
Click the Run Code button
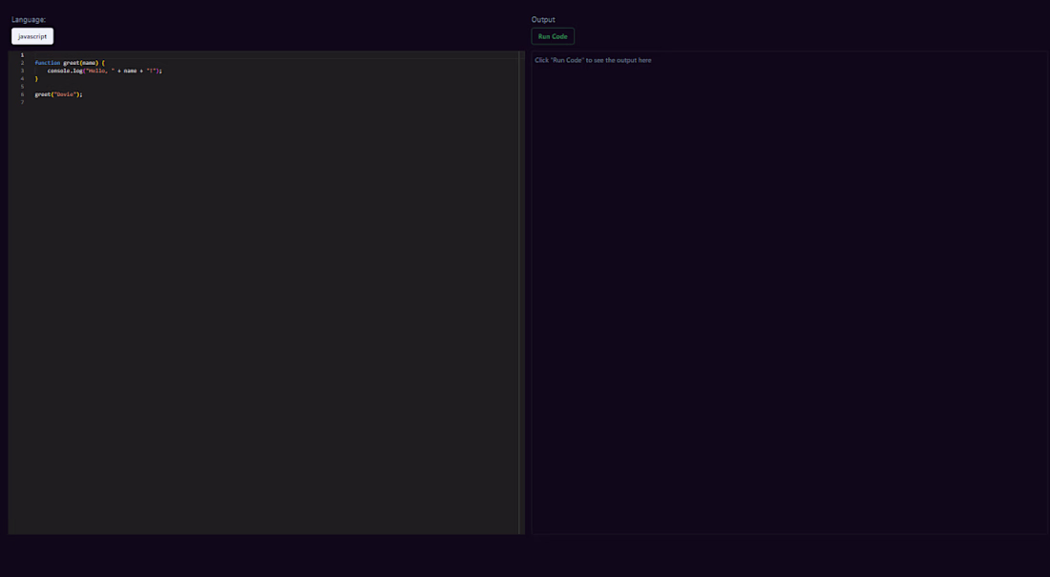(553, 36)
